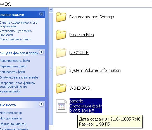Screen dimensions: 152x130
Task: Open 'Мой компьютер' link
Action: (11, 113)
